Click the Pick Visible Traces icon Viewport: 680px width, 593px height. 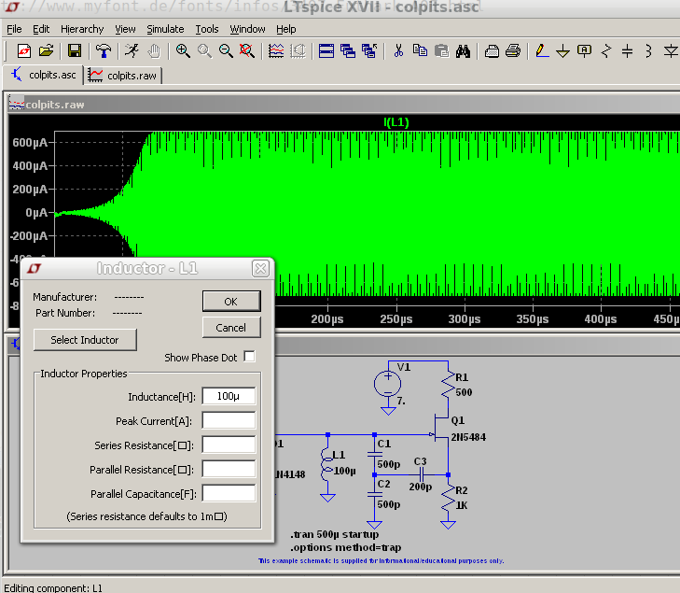coord(298,51)
